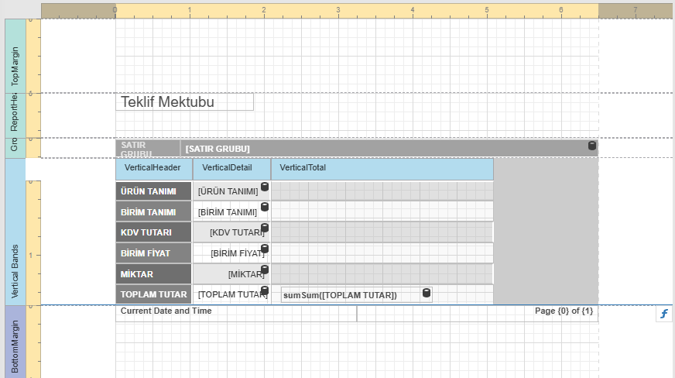The image size is (675, 378).
Task: Select the [KDV TUTARI] detail cell
Action: coord(231,232)
